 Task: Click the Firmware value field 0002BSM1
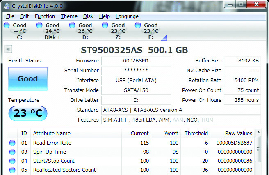(136, 61)
